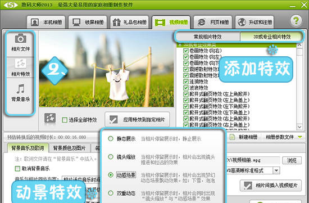Click the effects list scrollbar down arrow
The width and height of the screenshot is (309, 203).
[x=299, y=127]
